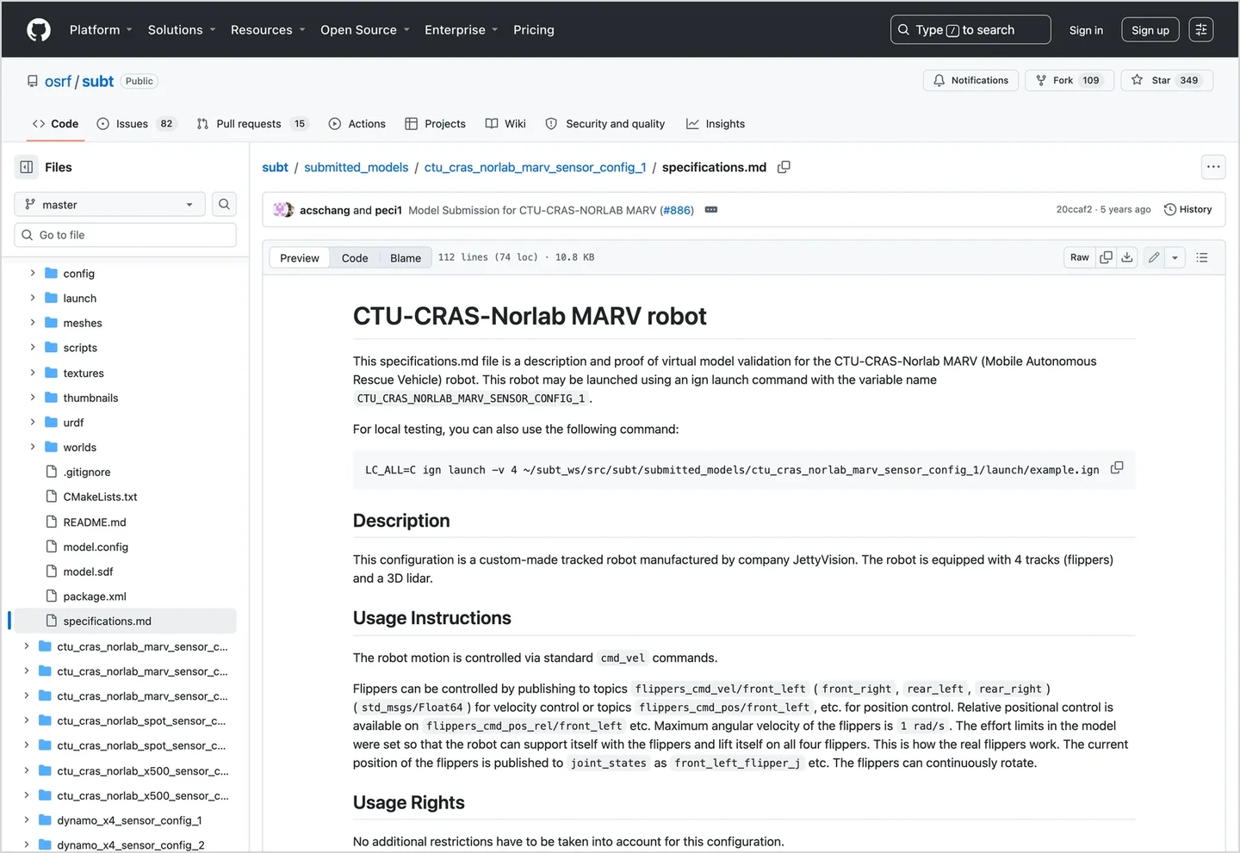
Task: Open the package.xml file
Action: [x=95, y=596]
